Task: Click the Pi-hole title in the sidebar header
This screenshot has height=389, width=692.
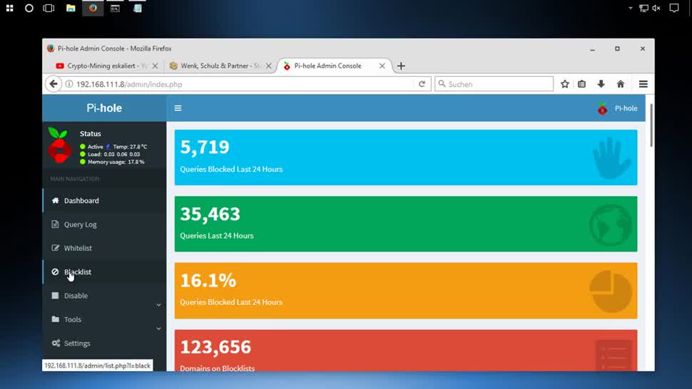Action: [x=104, y=108]
